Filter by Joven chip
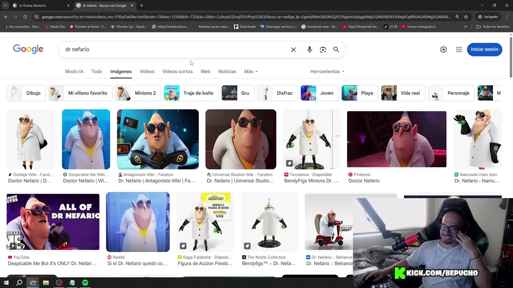Screen dimensions: 513x288 (x=319, y=93)
